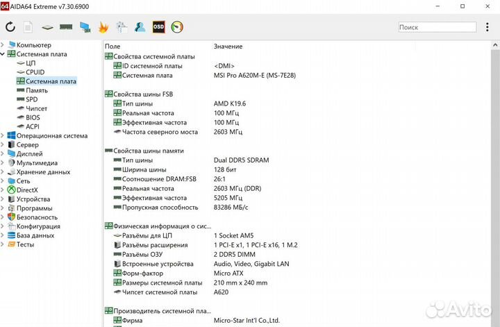Select the 83286 МБ/с value

pos(231,208)
